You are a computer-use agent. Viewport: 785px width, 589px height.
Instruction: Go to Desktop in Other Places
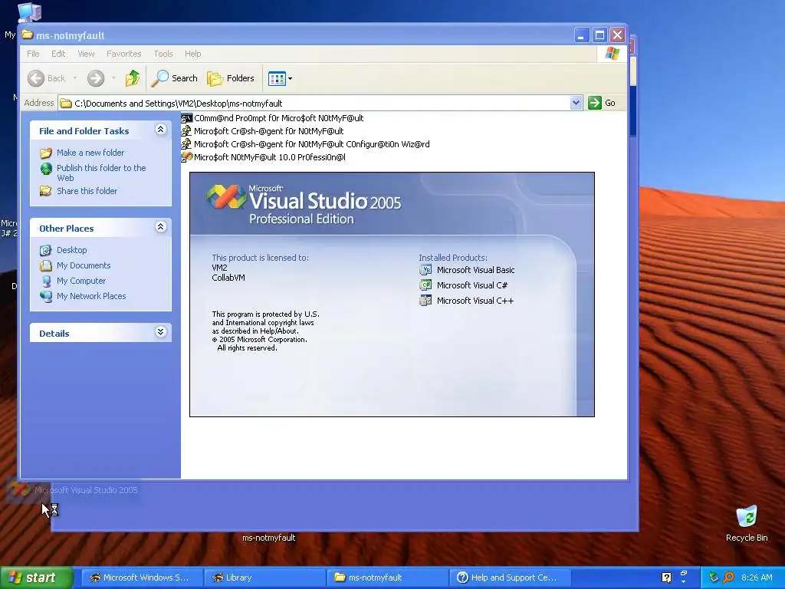(x=71, y=250)
